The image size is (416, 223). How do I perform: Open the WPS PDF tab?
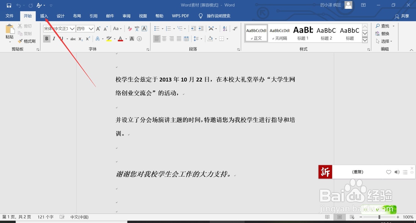tap(181, 16)
